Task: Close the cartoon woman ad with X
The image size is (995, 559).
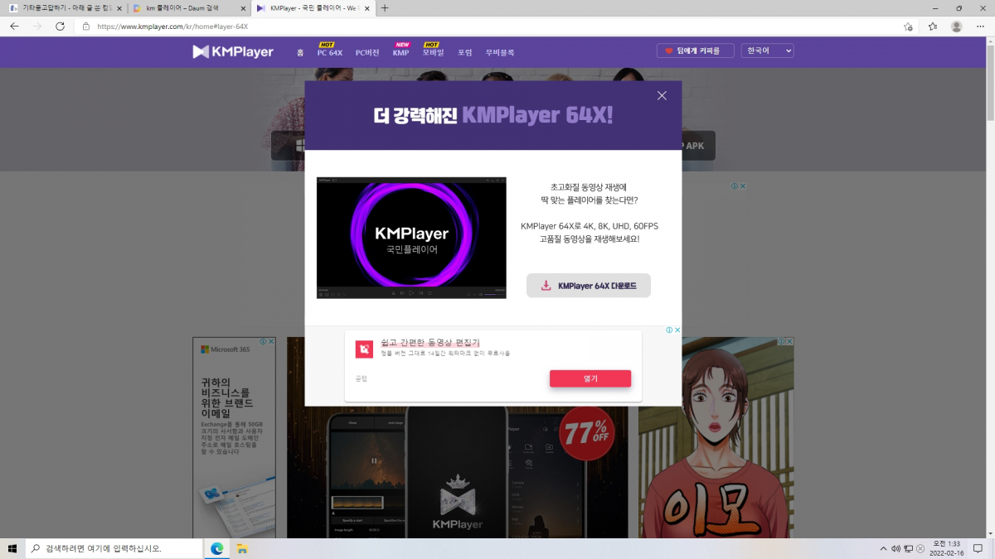Action: pos(789,341)
